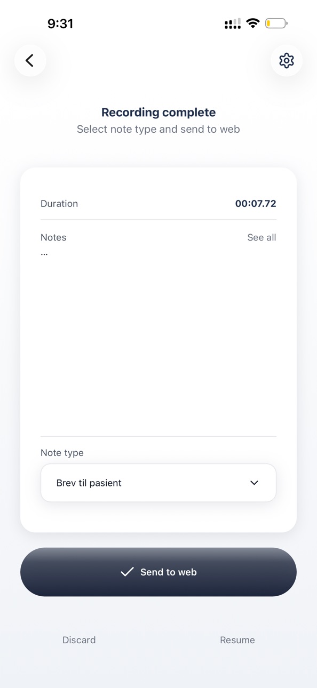Tap the notes ellipsis text

(x=44, y=253)
